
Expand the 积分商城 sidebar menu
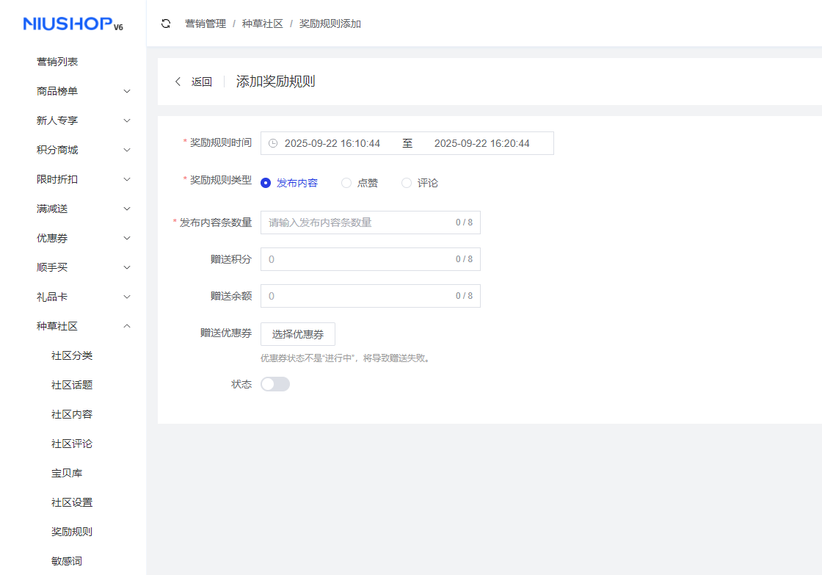pos(81,149)
